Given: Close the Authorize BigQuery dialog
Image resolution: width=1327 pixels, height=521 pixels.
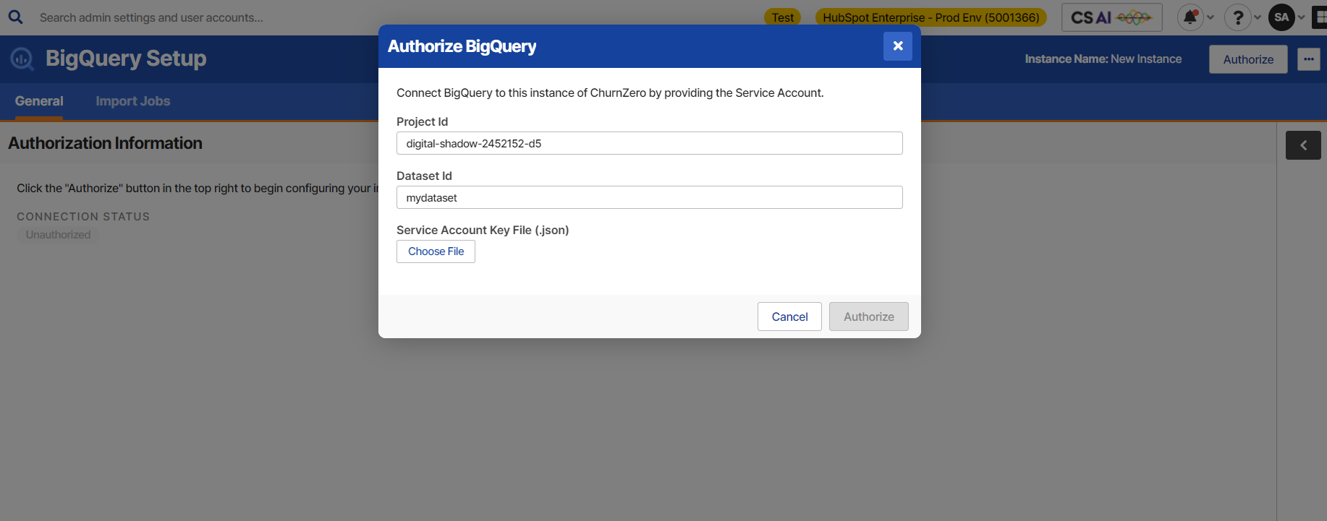Looking at the screenshot, I should [897, 46].
